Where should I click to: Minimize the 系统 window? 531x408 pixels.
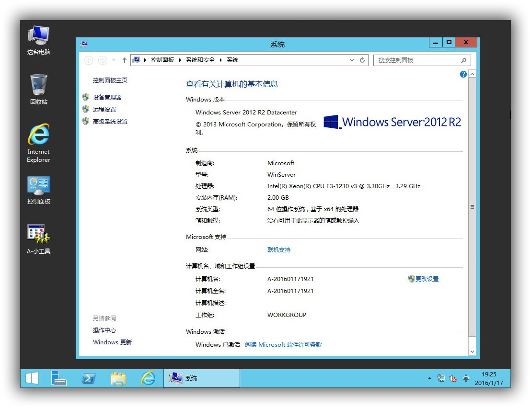(436, 43)
